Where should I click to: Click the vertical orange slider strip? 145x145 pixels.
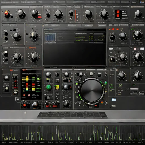[x=75, y=16]
